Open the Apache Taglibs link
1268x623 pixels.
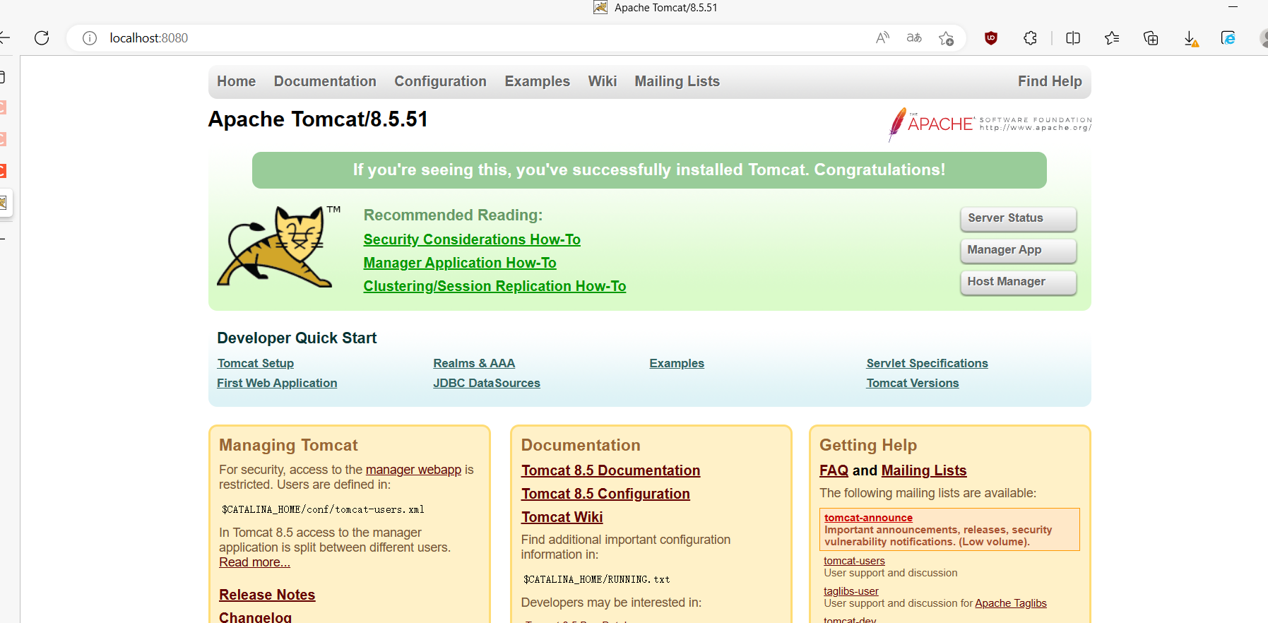tap(1011, 603)
